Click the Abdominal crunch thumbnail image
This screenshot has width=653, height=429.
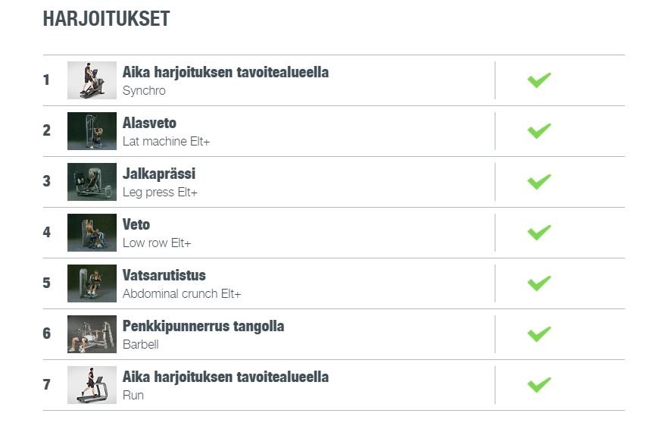point(92,283)
